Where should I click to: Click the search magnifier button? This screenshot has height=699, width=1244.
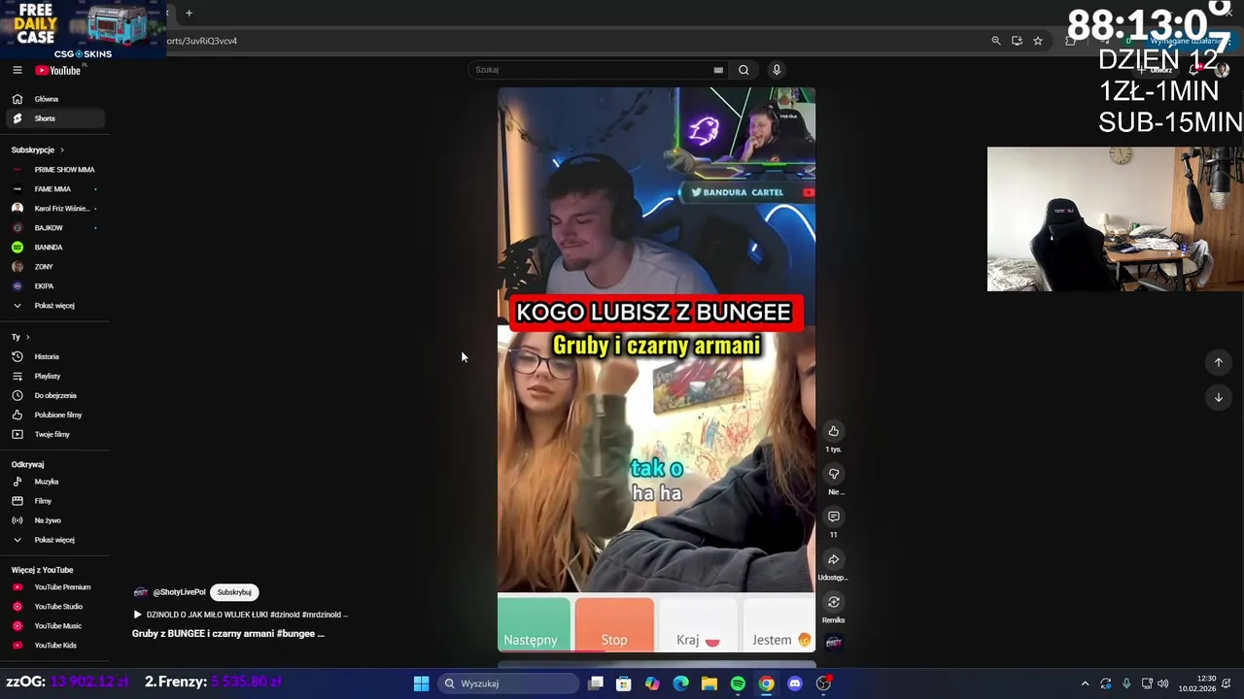click(743, 70)
